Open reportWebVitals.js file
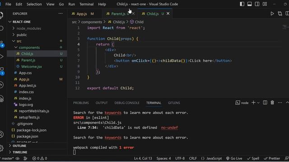 [x=37, y=111]
